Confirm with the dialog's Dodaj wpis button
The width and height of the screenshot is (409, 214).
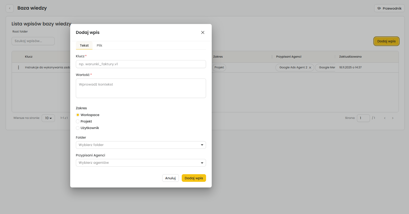(194, 178)
